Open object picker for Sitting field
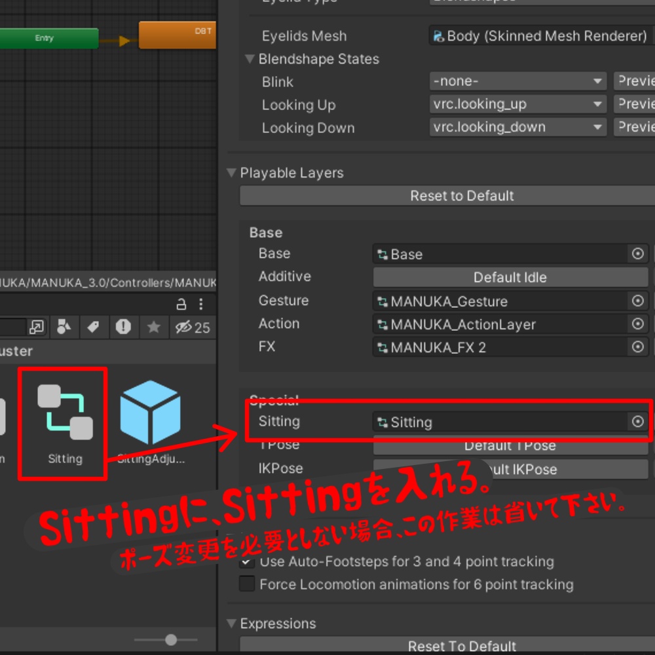Image resolution: width=655 pixels, height=655 pixels. pos(637,421)
